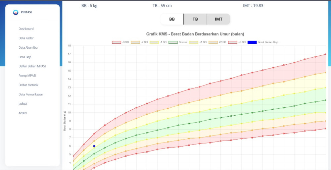Switch to the TB chart tab

[x=195, y=19]
